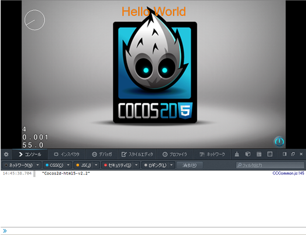This screenshot has height=235, width=306.
Task: Click the draw count value 4
Action: pyautogui.click(x=24, y=129)
